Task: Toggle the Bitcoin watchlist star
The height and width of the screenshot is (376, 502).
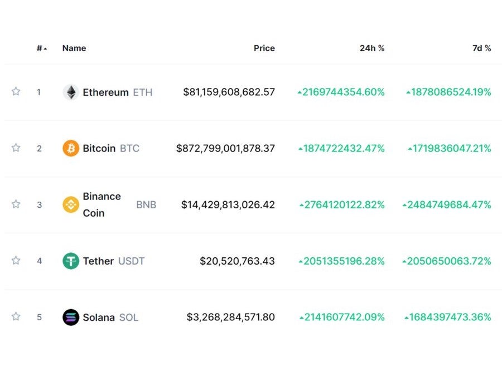Action: tap(16, 148)
